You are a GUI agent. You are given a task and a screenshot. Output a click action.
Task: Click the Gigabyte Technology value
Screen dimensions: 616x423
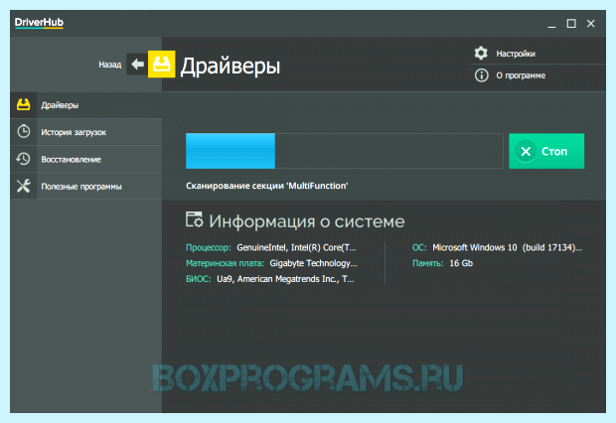313,263
